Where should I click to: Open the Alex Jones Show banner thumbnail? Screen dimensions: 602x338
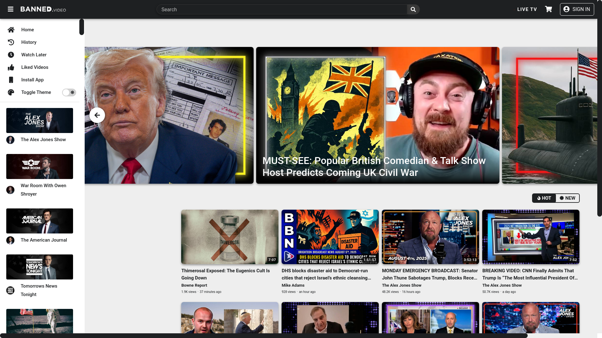40,120
